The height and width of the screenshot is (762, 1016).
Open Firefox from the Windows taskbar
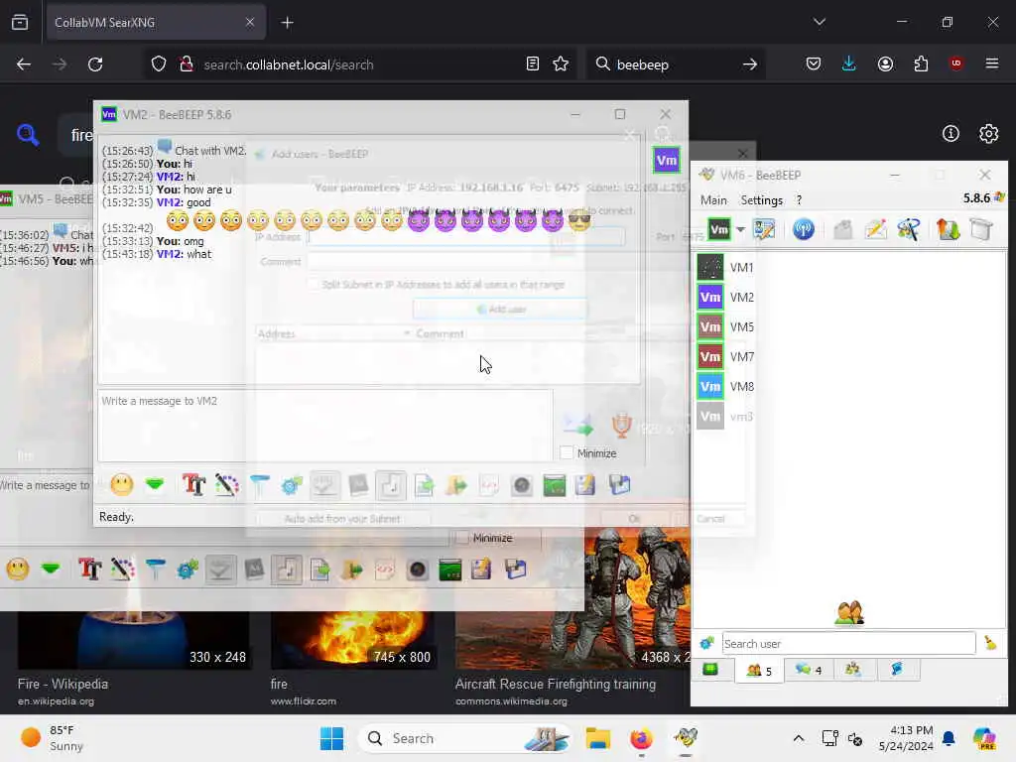tap(641, 738)
